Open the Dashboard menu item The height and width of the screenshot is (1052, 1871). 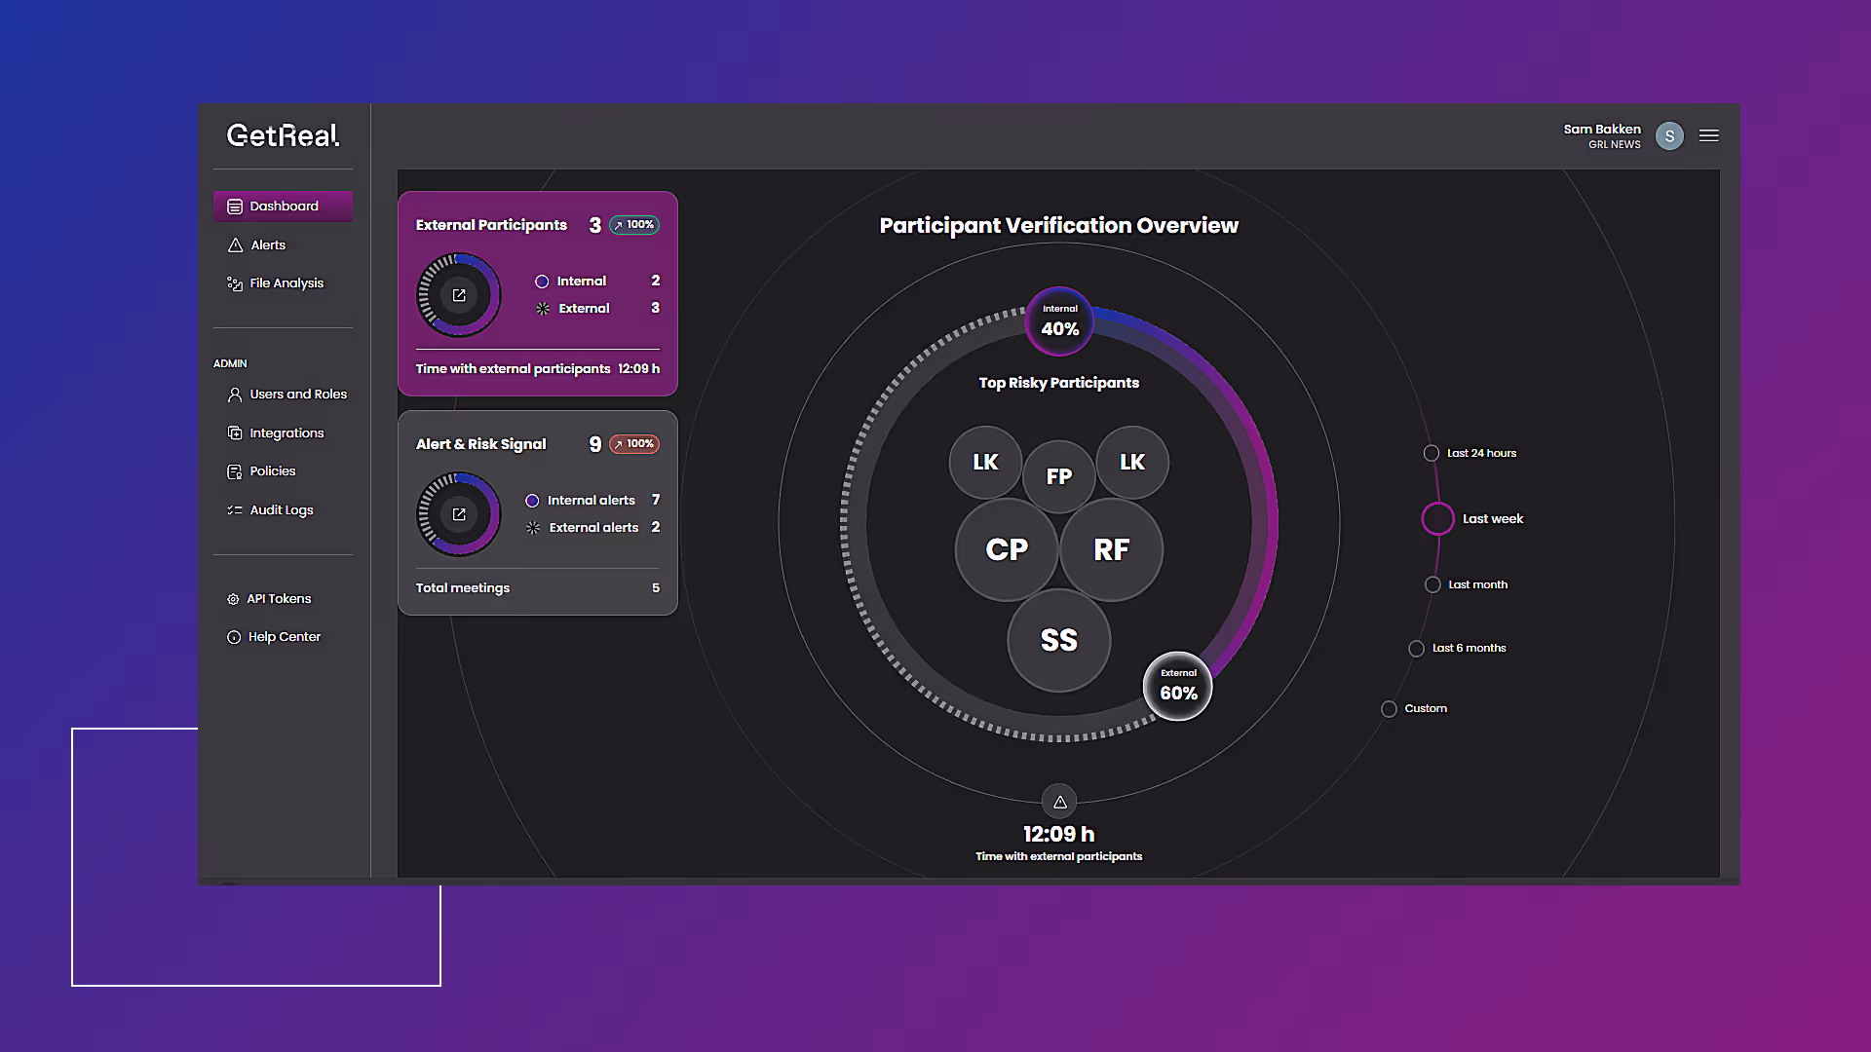point(283,207)
